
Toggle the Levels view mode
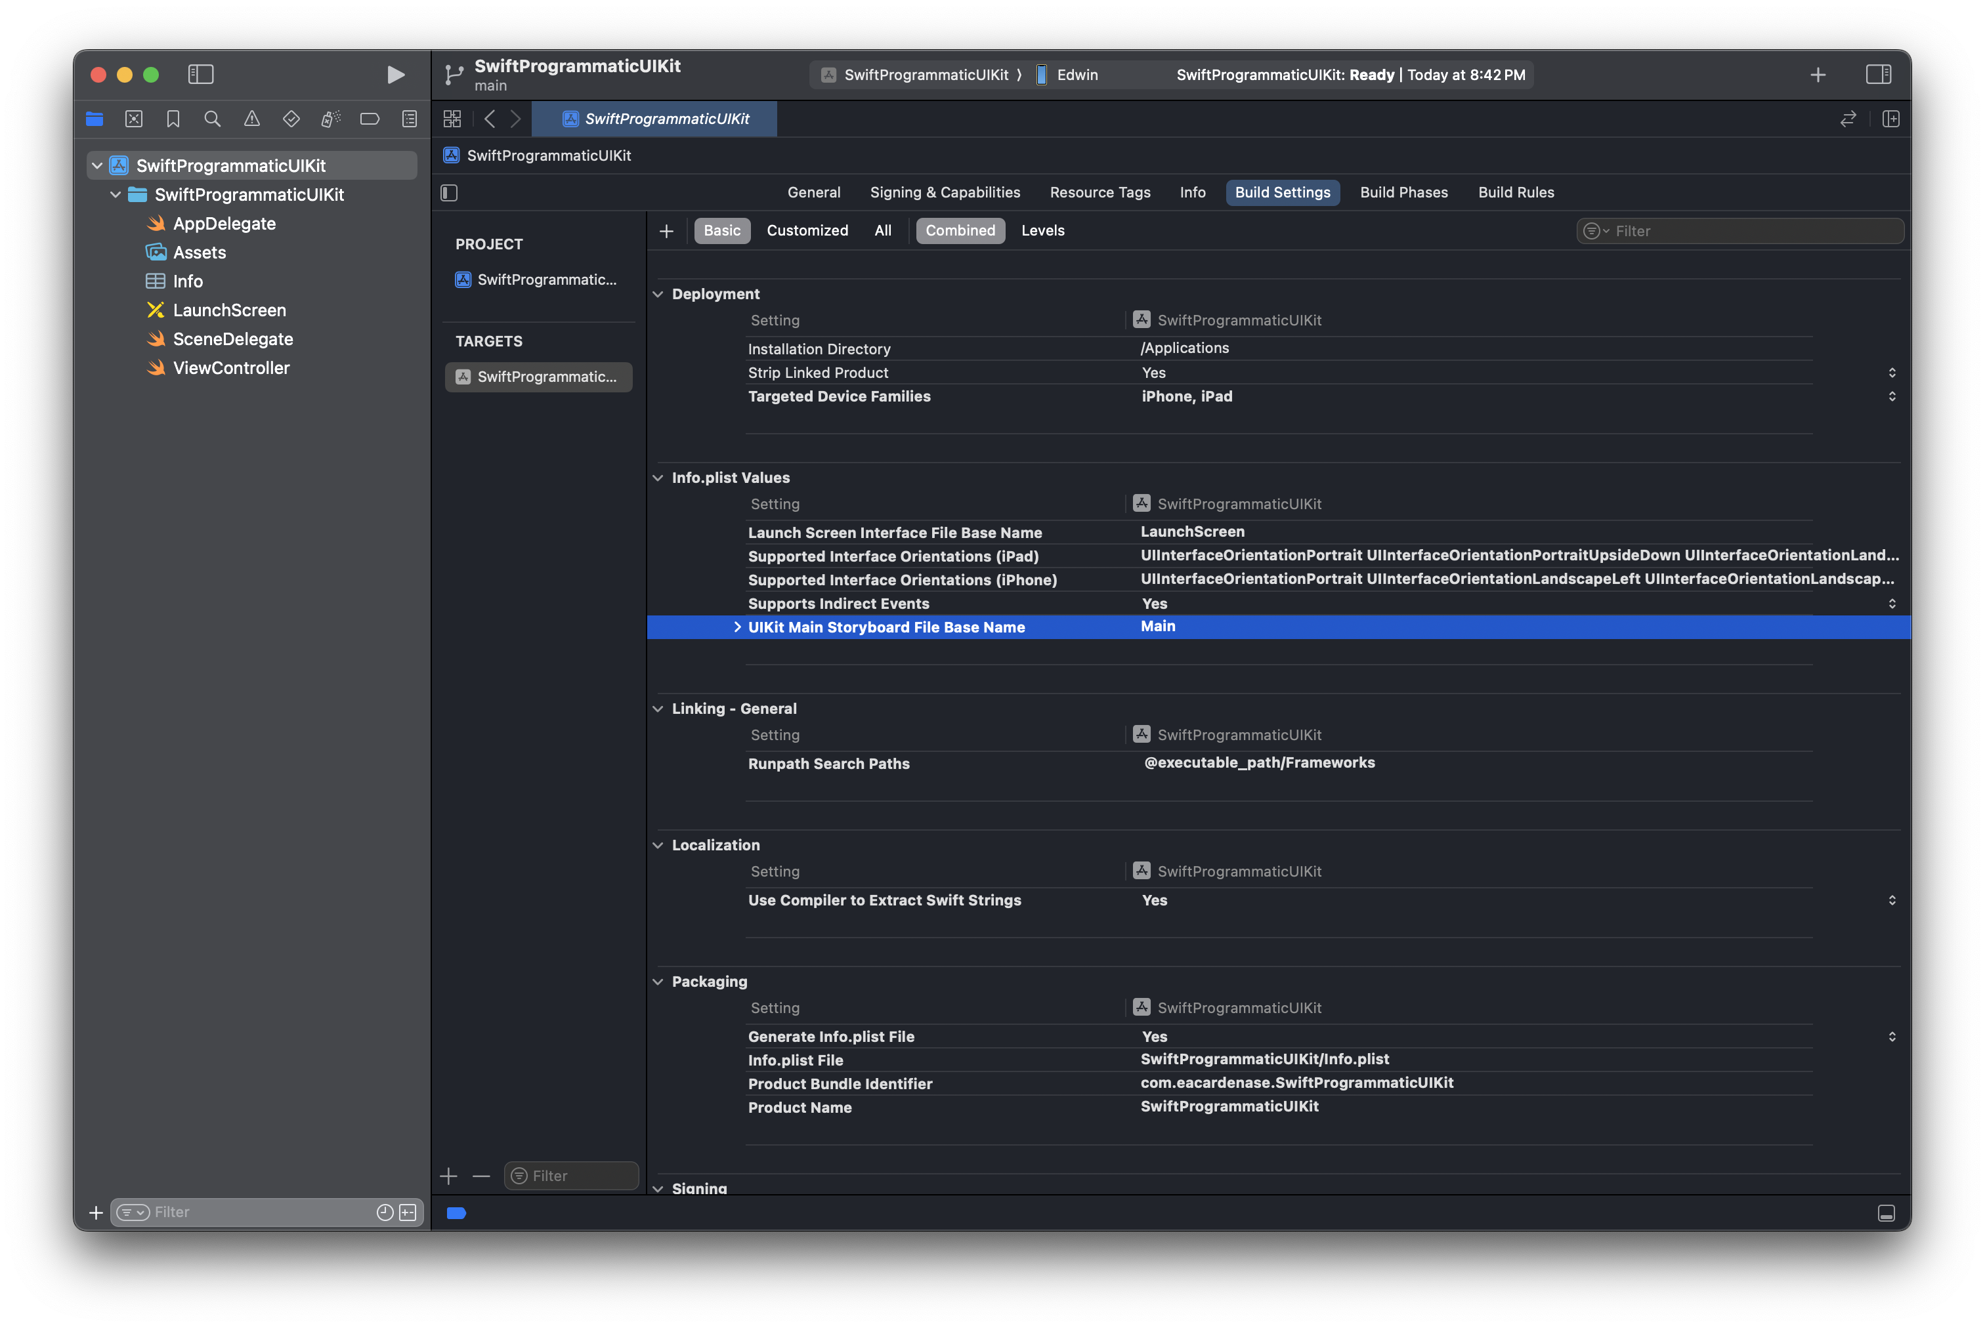point(1042,230)
